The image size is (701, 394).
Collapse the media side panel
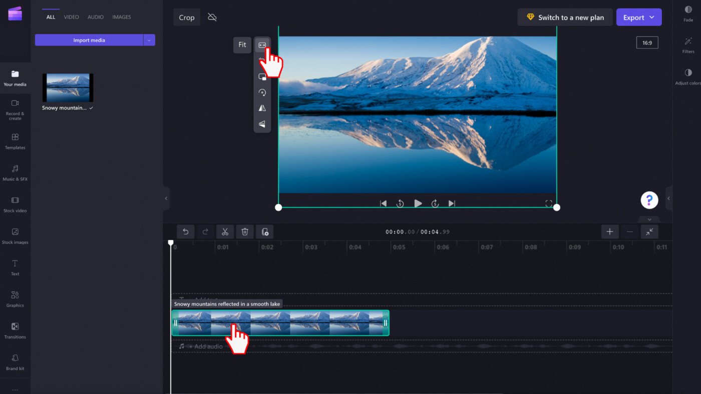tap(165, 198)
